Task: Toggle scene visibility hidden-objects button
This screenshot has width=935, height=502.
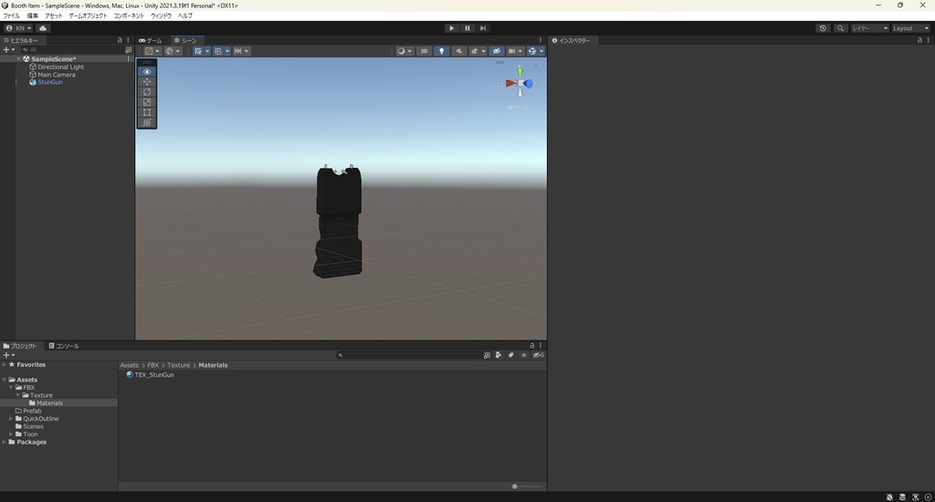Action: click(496, 51)
